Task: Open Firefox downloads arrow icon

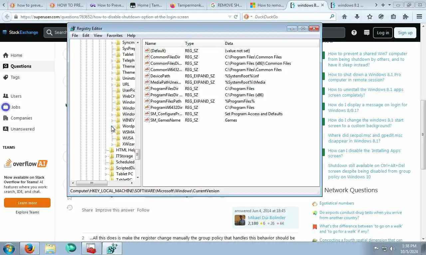Action: coord(357,17)
